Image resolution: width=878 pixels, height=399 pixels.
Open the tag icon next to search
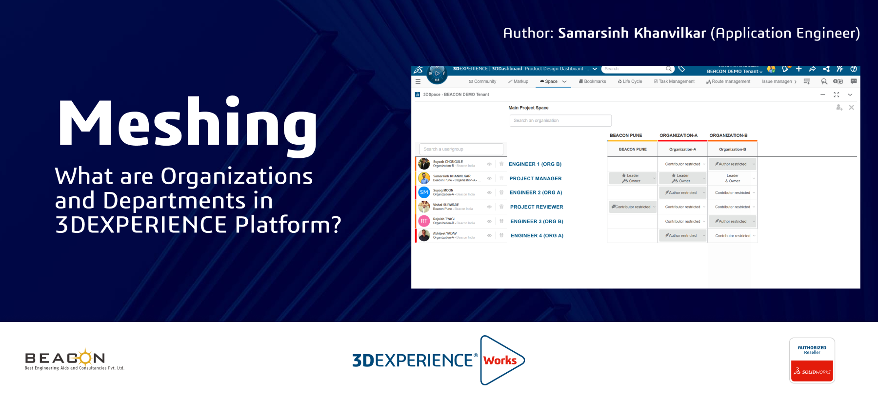pos(682,69)
